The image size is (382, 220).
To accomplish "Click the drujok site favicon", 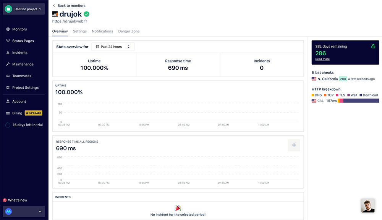I will pos(55,14).
